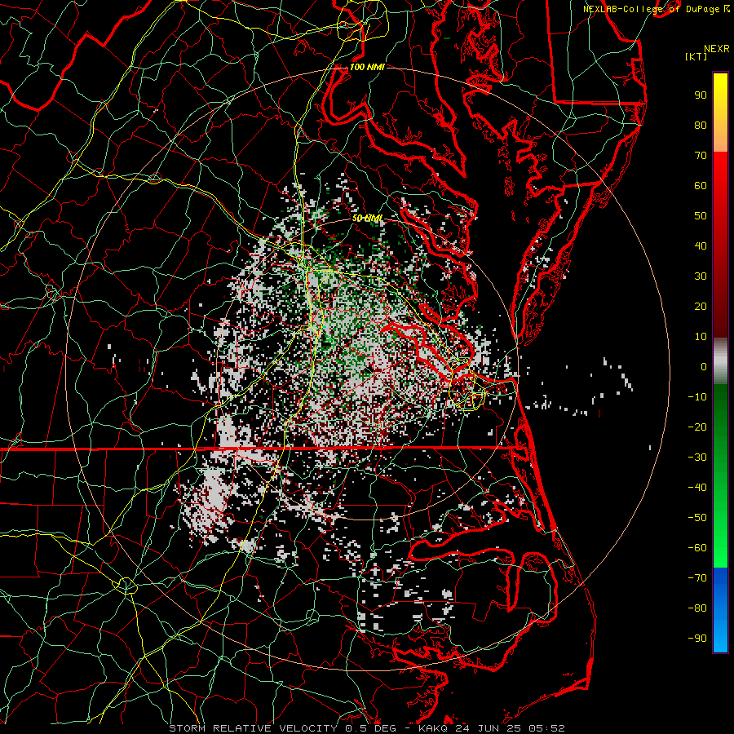Click the positive "40" scale value
This screenshot has height=734, width=734.
701,245
